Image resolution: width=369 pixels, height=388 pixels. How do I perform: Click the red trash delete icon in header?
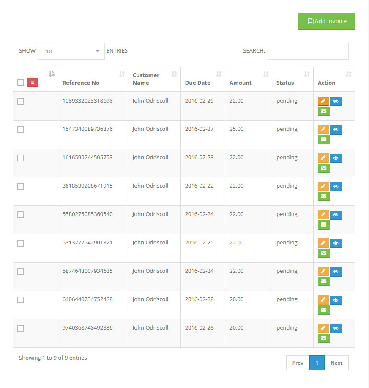[x=33, y=82]
